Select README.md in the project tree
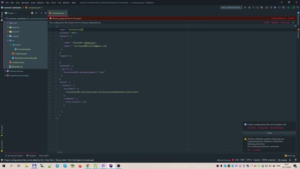Viewport: 300px width, 169px height. pos(17,67)
